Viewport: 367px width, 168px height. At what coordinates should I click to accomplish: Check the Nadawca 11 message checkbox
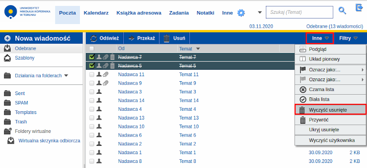pyautogui.click(x=92, y=74)
